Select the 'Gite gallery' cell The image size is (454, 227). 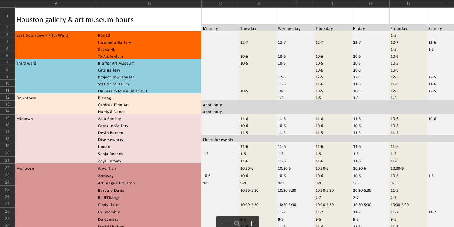point(149,69)
